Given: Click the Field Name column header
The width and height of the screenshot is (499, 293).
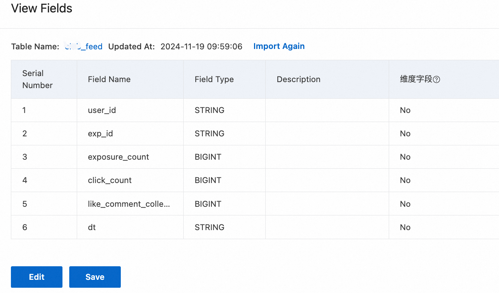Looking at the screenshot, I should coord(109,79).
